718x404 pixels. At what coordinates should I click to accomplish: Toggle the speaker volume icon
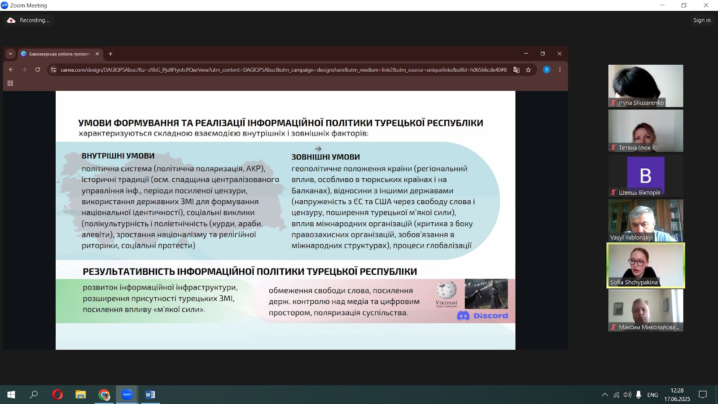click(627, 395)
